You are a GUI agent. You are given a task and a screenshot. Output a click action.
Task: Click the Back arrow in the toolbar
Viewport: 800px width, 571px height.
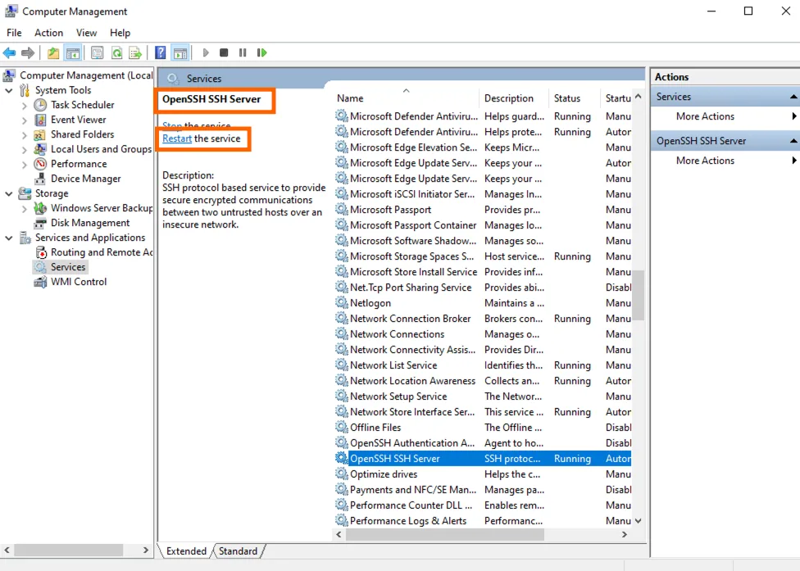[x=9, y=52]
